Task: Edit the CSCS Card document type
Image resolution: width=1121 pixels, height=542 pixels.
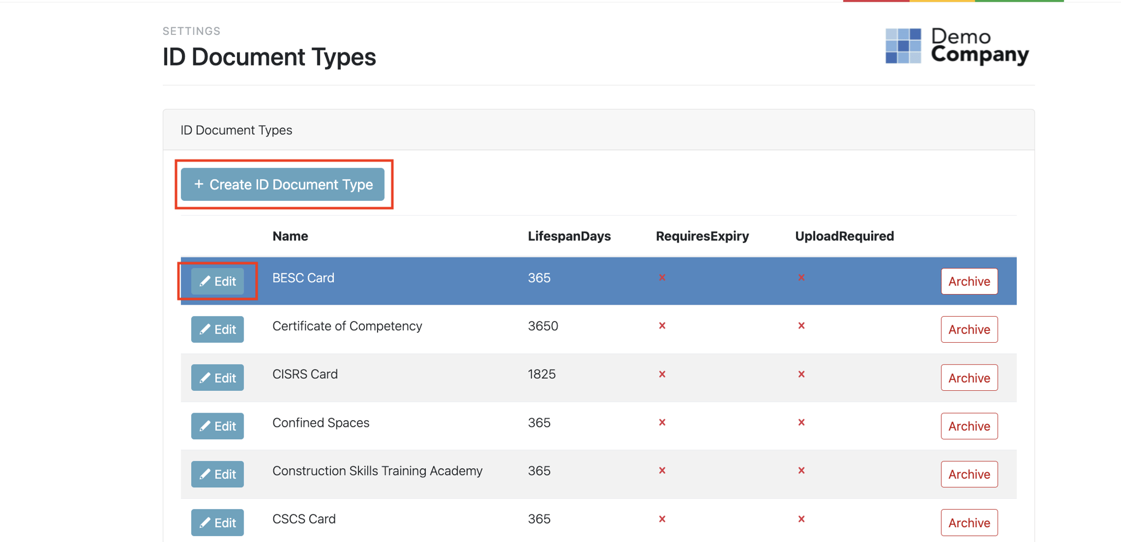Action: [217, 523]
